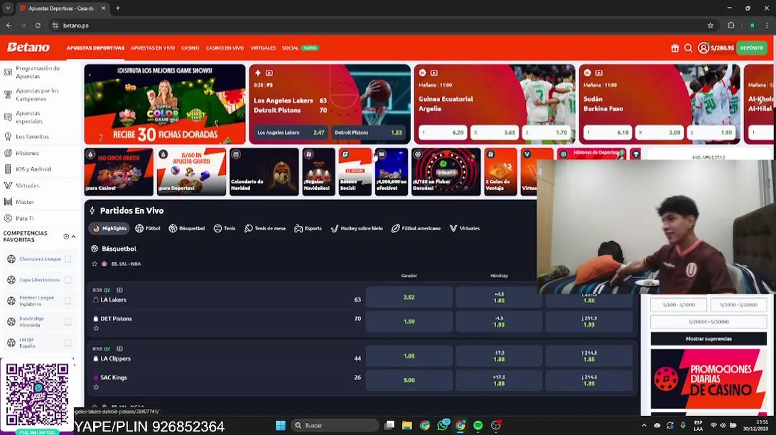Select the Fútbol sport filter
Screen dimensions: 776x435
point(148,228)
